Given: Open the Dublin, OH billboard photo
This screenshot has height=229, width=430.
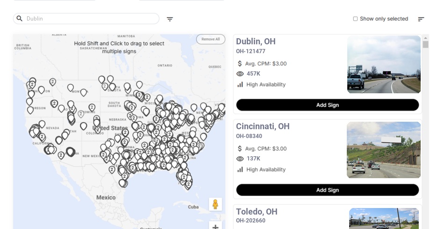Looking at the screenshot, I should click(384, 64).
